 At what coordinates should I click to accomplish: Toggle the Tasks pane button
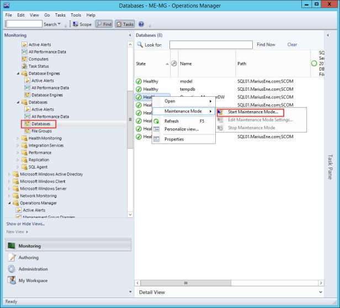(x=125, y=24)
